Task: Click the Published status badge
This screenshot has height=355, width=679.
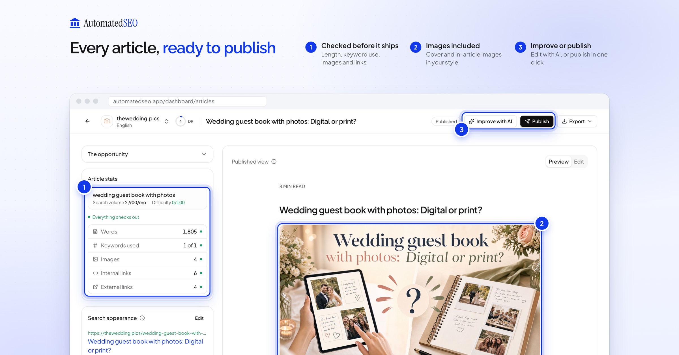Action: (x=446, y=121)
